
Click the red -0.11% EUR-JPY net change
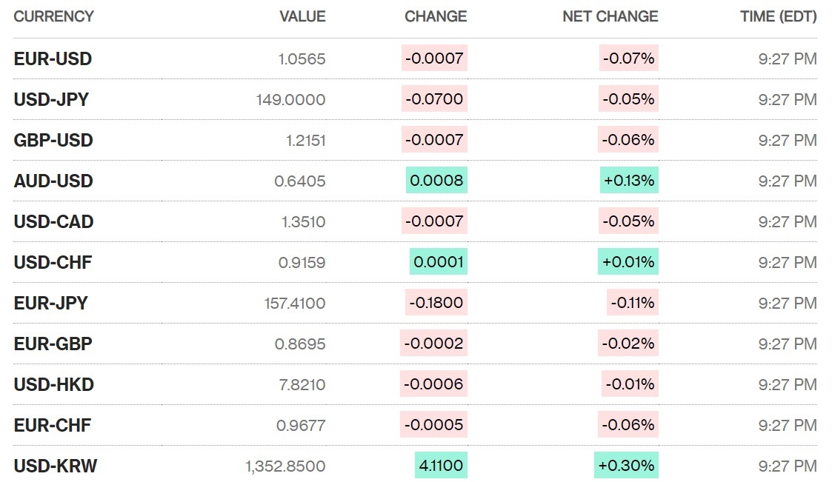pyautogui.click(x=633, y=303)
